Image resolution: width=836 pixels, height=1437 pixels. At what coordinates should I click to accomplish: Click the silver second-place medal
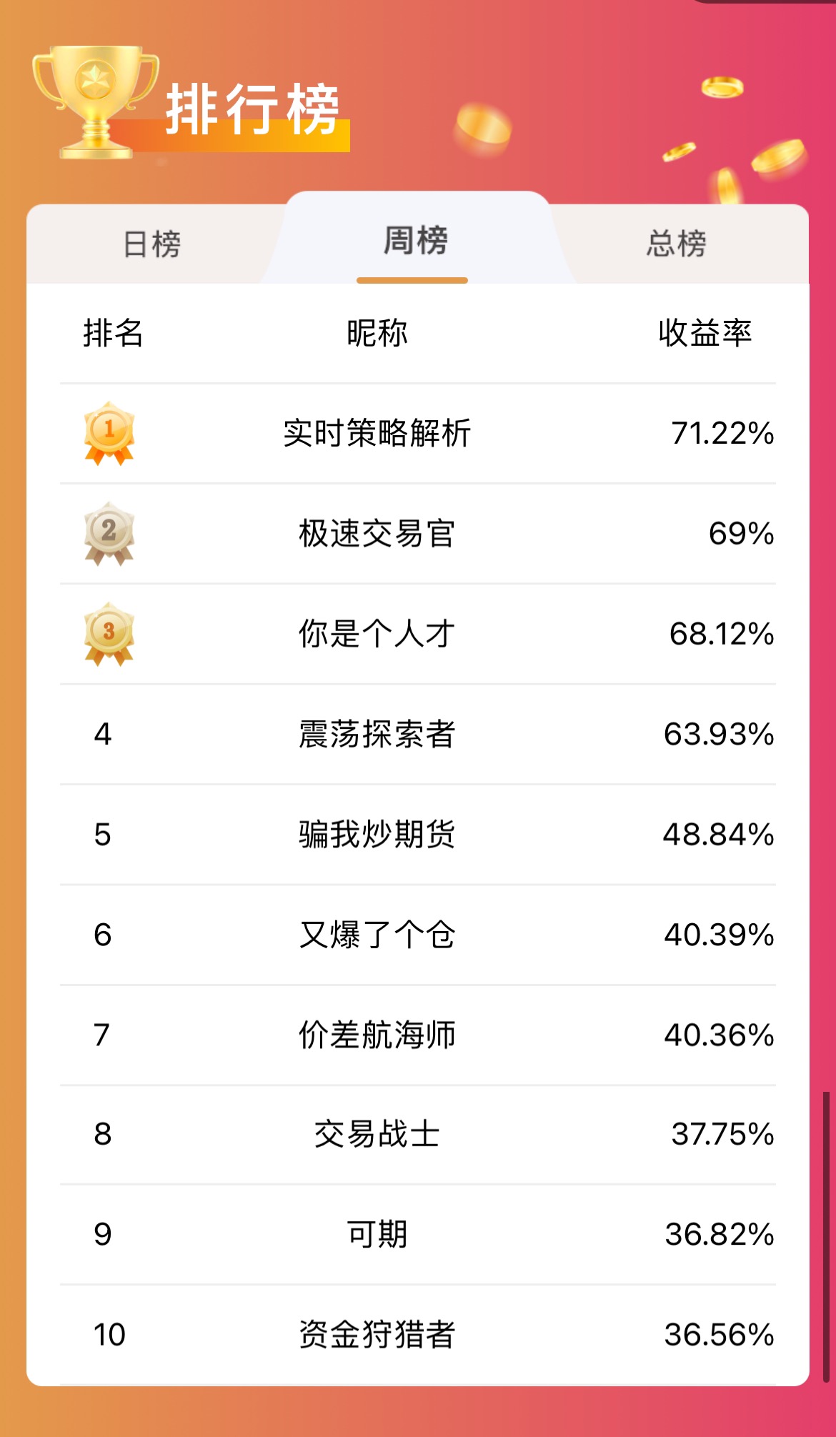pos(109,534)
